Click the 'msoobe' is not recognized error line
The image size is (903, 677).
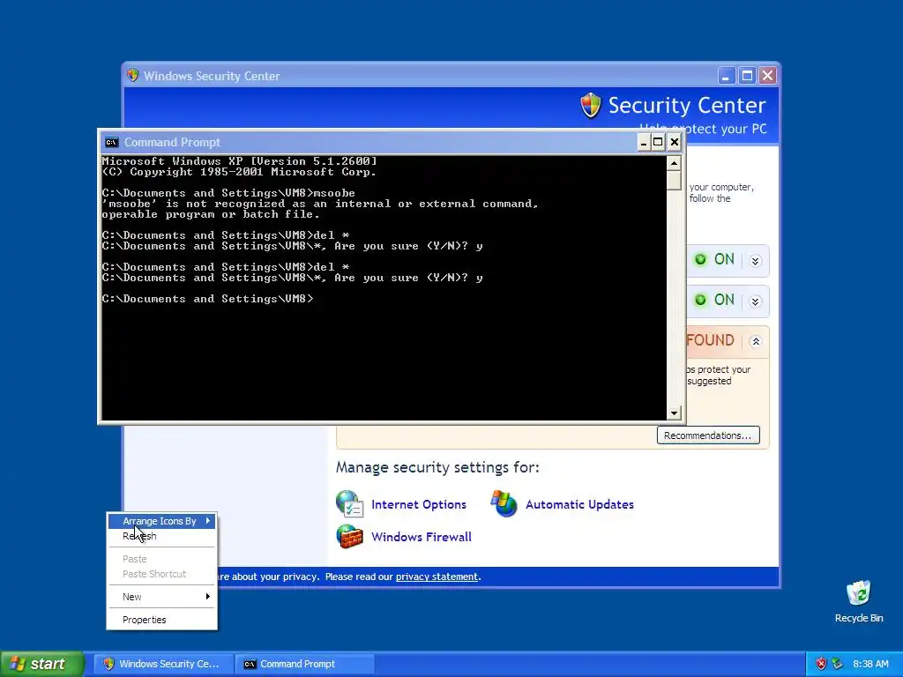coord(320,204)
